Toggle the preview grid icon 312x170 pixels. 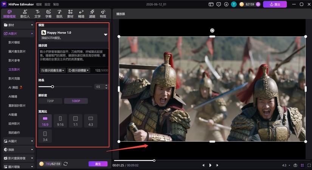tap(302, 165)
